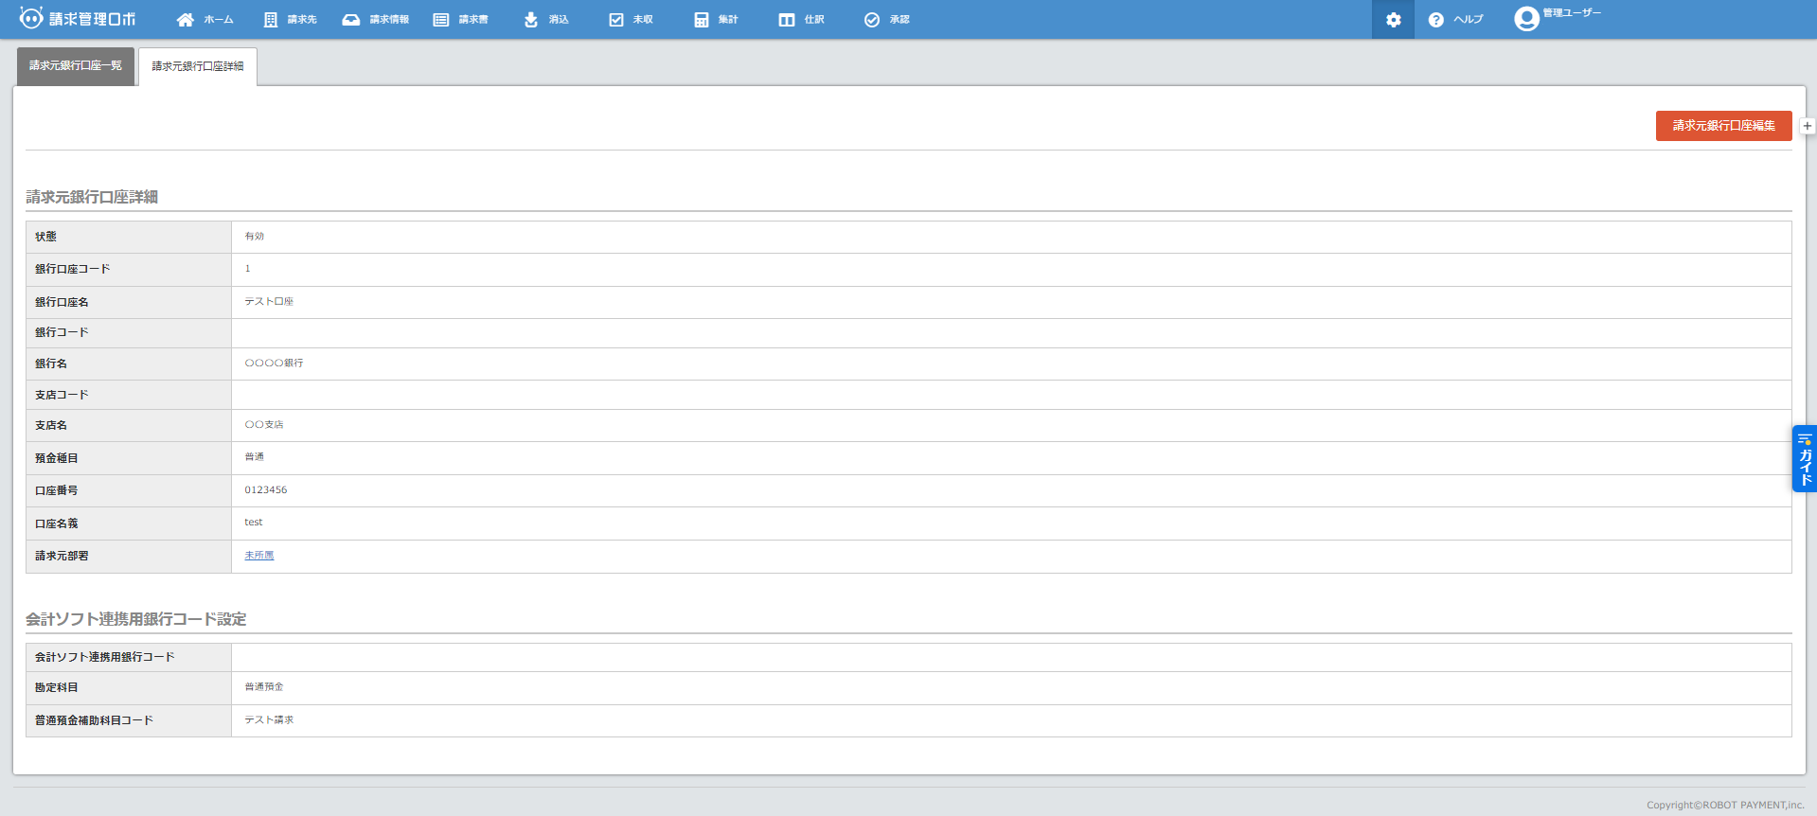Open the 管理ユーザー account menu
This screenshot has height=816, width=1817.
click(1557, 18)
